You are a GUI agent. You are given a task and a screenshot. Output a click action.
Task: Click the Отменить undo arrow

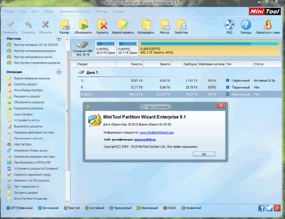point(28,25)
